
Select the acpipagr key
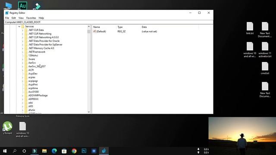[33, 81]
